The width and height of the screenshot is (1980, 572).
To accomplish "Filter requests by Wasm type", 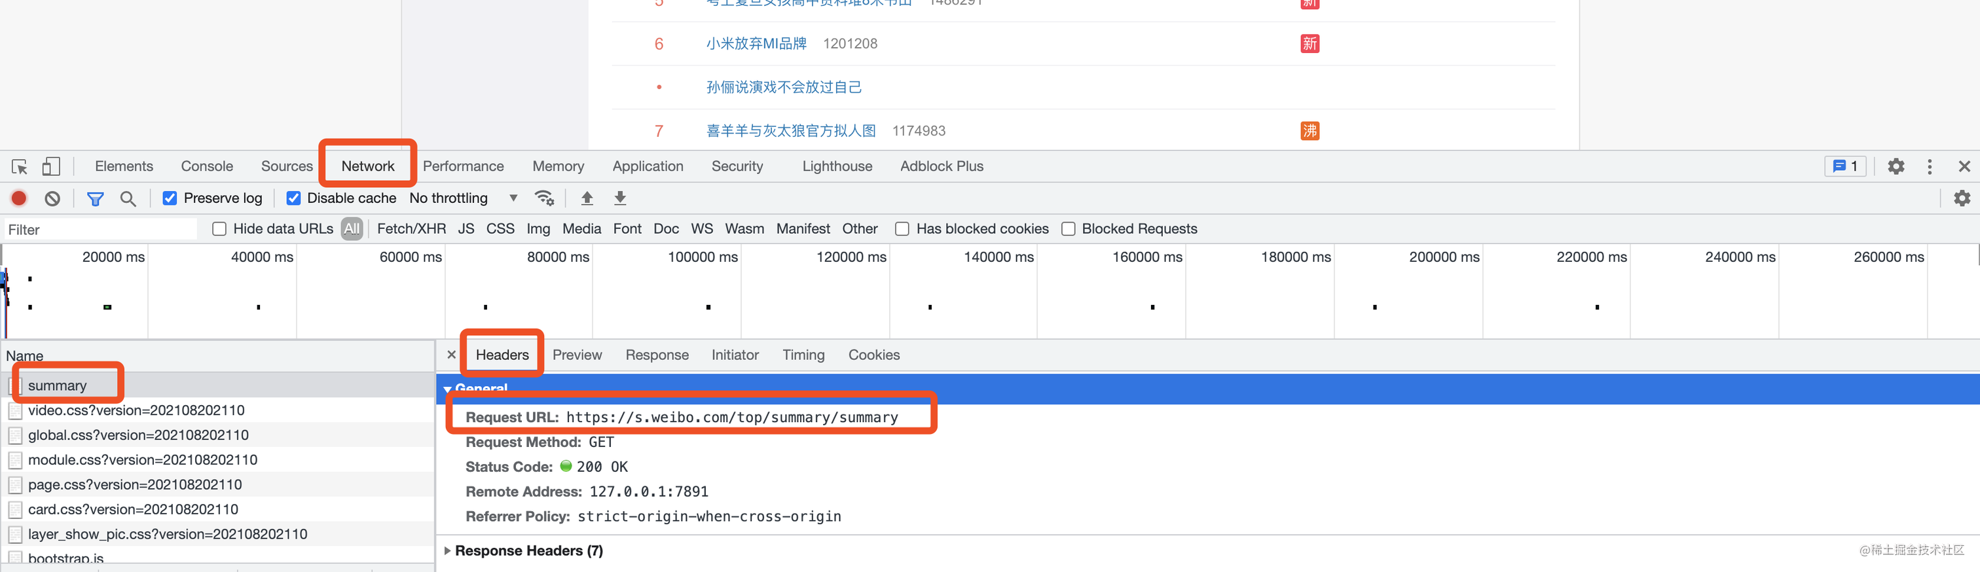I will tap(745, 229).
